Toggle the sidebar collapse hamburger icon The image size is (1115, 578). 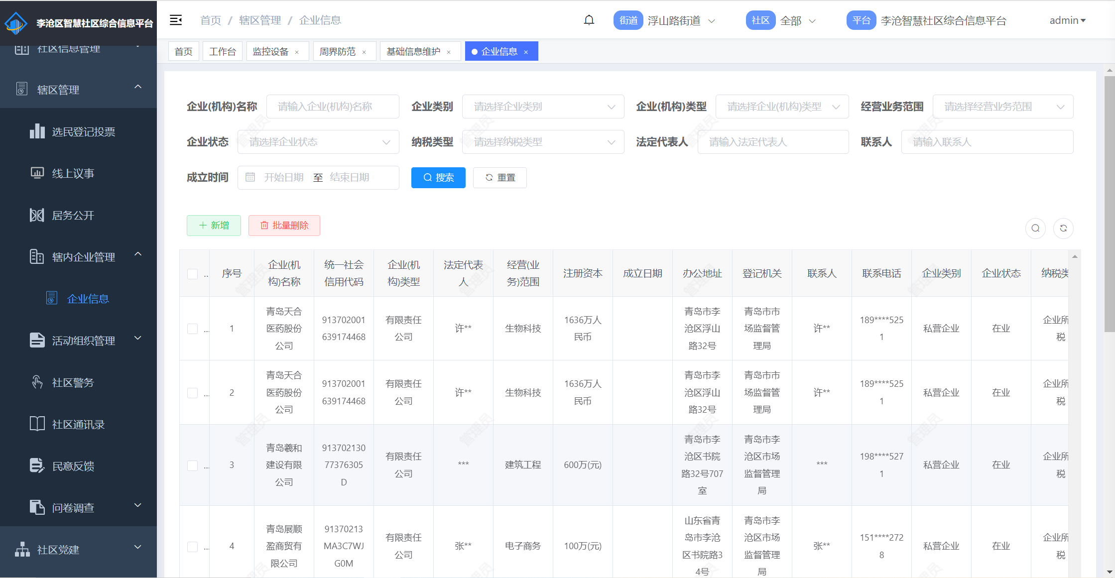coord(176,20)
